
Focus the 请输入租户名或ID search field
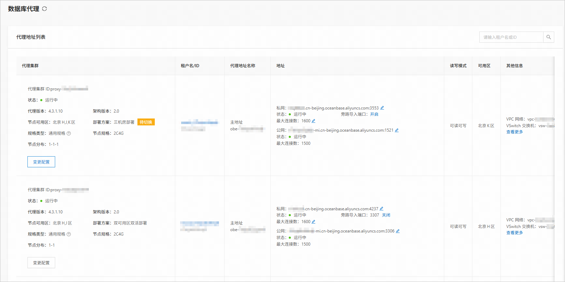click(x=511, y=37)
